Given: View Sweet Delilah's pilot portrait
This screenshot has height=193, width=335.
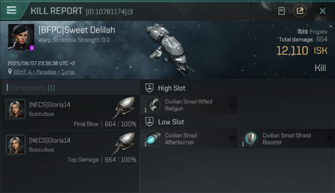Looking at the screenshot, I should pos(21,37).
